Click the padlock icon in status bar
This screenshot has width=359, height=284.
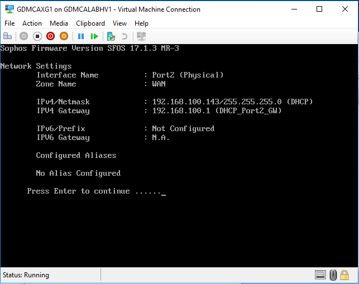pyautogui.click(x=344, y=275)
